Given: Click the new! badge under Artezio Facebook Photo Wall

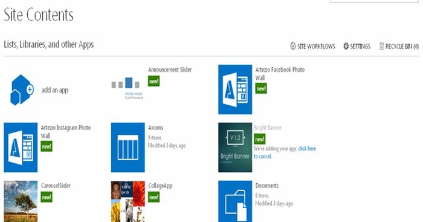Looking at the screenshot, I should [261, 88].
